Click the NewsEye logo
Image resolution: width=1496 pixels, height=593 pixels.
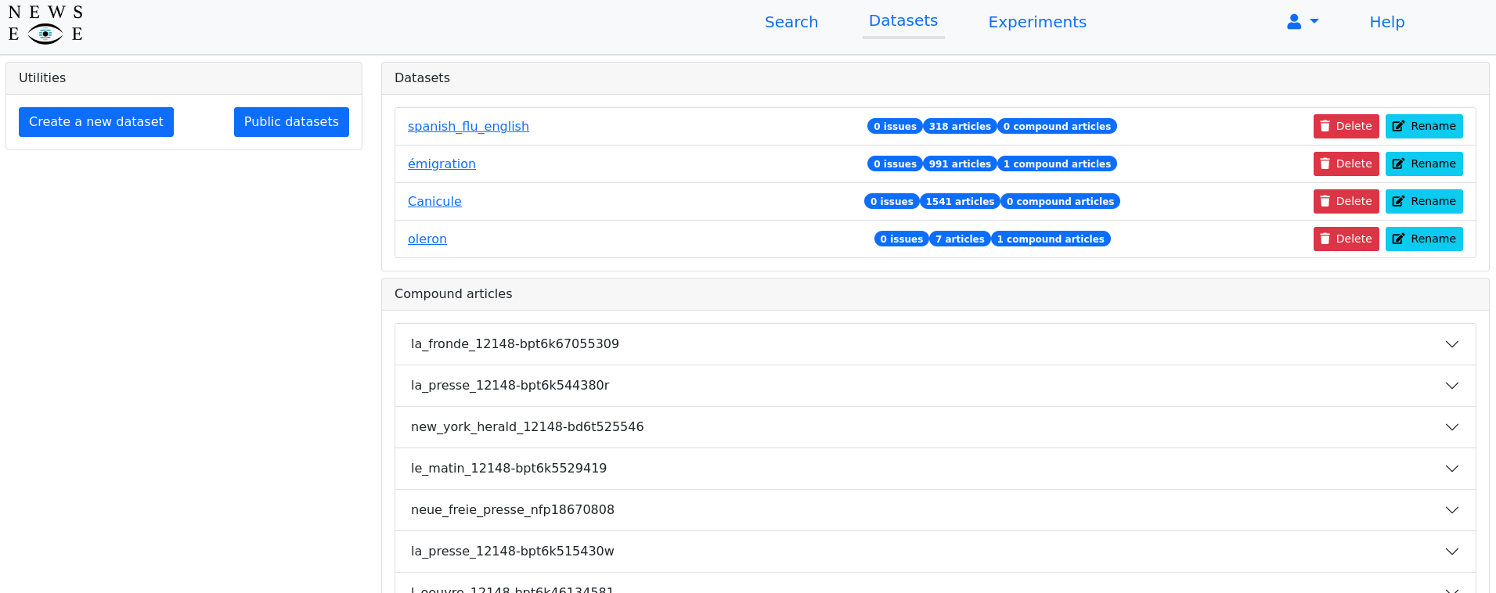[x=45, y=24]
